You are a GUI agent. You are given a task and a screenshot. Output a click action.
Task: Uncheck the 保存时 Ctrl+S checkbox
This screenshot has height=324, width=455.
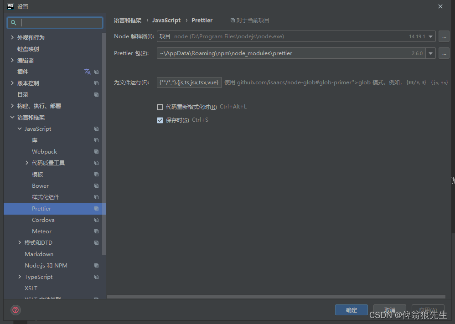[x=160, y=120]
